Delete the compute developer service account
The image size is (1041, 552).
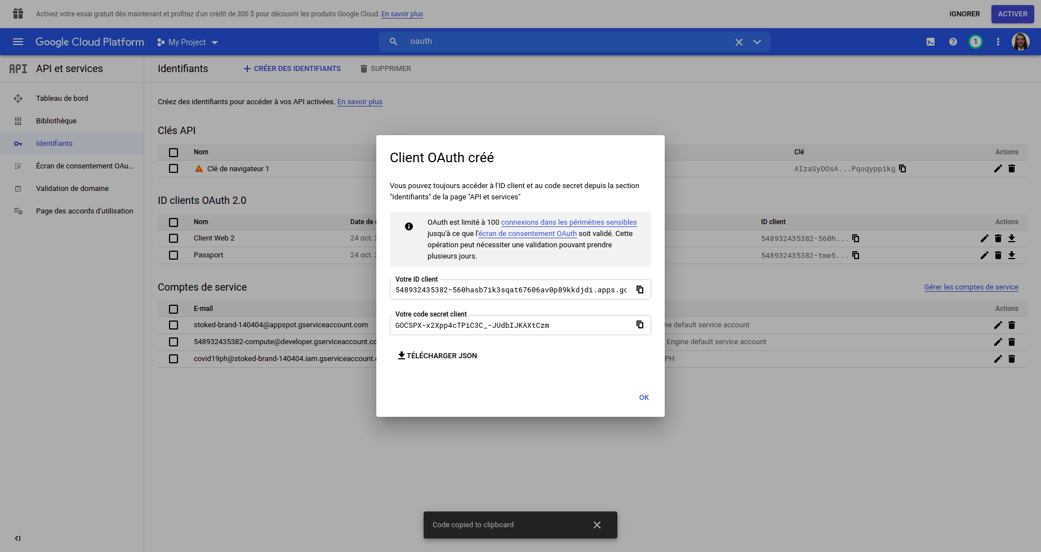pos(1012,342)
